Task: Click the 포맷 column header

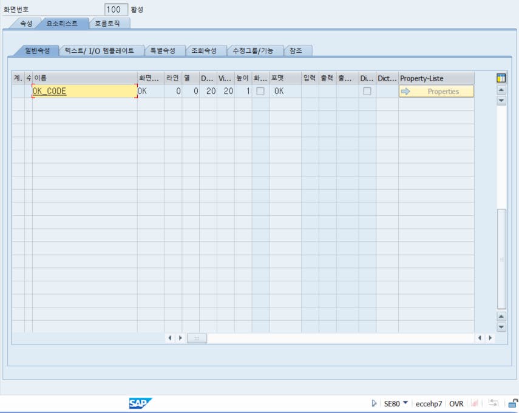Action: point(285,78)
